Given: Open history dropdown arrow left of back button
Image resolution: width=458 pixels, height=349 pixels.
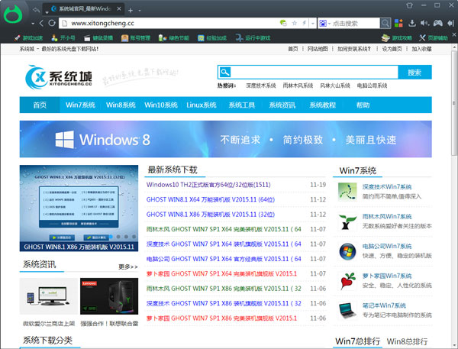Looking at the screenshot, I should (33, 23).
